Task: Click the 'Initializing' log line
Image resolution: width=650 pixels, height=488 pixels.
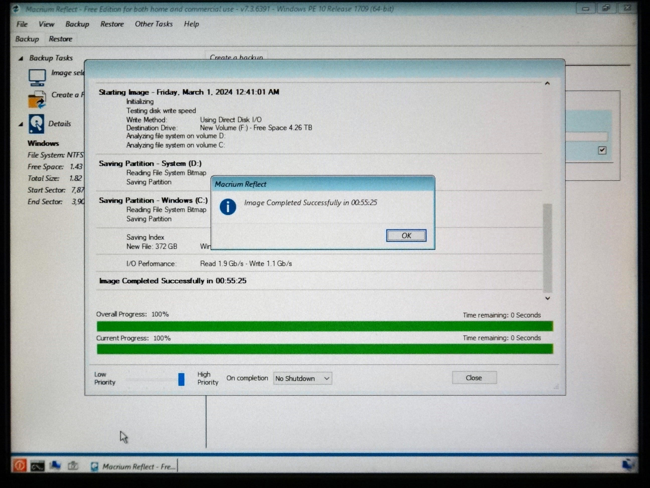Action: click(x=140, y=102)
